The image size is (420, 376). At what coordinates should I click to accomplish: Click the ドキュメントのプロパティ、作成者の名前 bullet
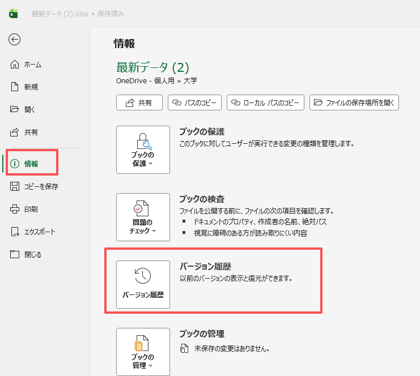[x=260, y=221]
